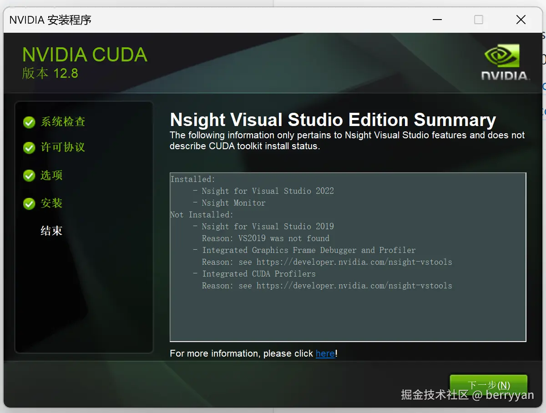The width and height of the screenshot is (546, 413).
Task: Open the here hyperlink for more information
Action: click(324, 353)
